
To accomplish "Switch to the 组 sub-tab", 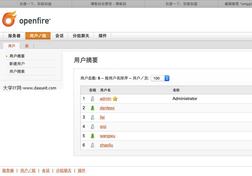I will (27, 46).
